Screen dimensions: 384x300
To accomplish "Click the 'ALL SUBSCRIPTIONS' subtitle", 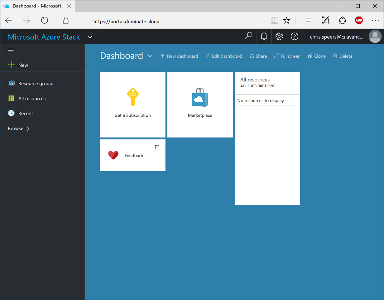I will pyautogui.click(x=258, y=86).
